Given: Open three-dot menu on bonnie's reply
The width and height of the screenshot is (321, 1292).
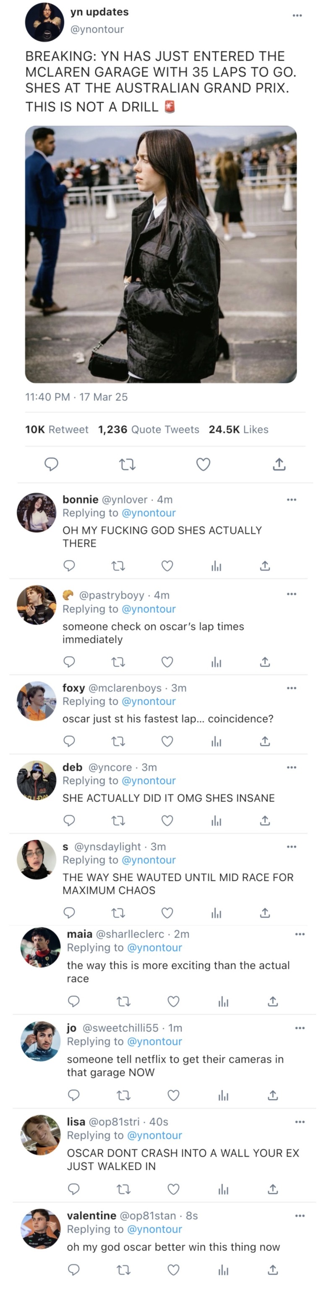Looking at the screenshot, I should click(x=292, y=500).
